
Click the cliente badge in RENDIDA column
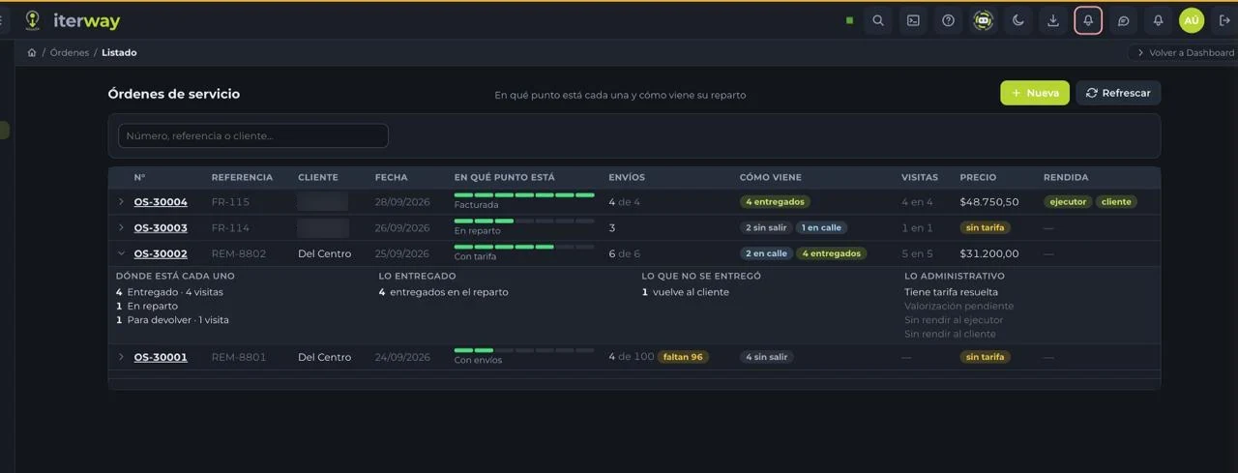1116,202
